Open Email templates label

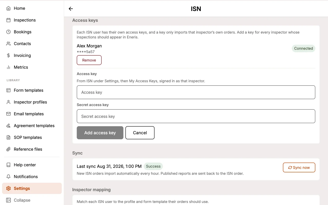pyautogui.click(x=29, y=114)
